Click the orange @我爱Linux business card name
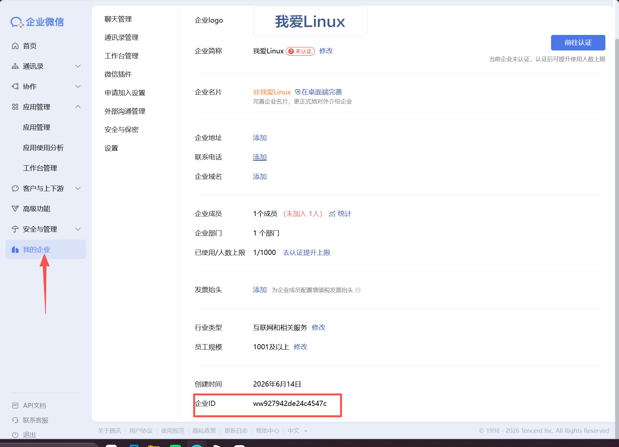The image size is (619, 447). [272, 92]
